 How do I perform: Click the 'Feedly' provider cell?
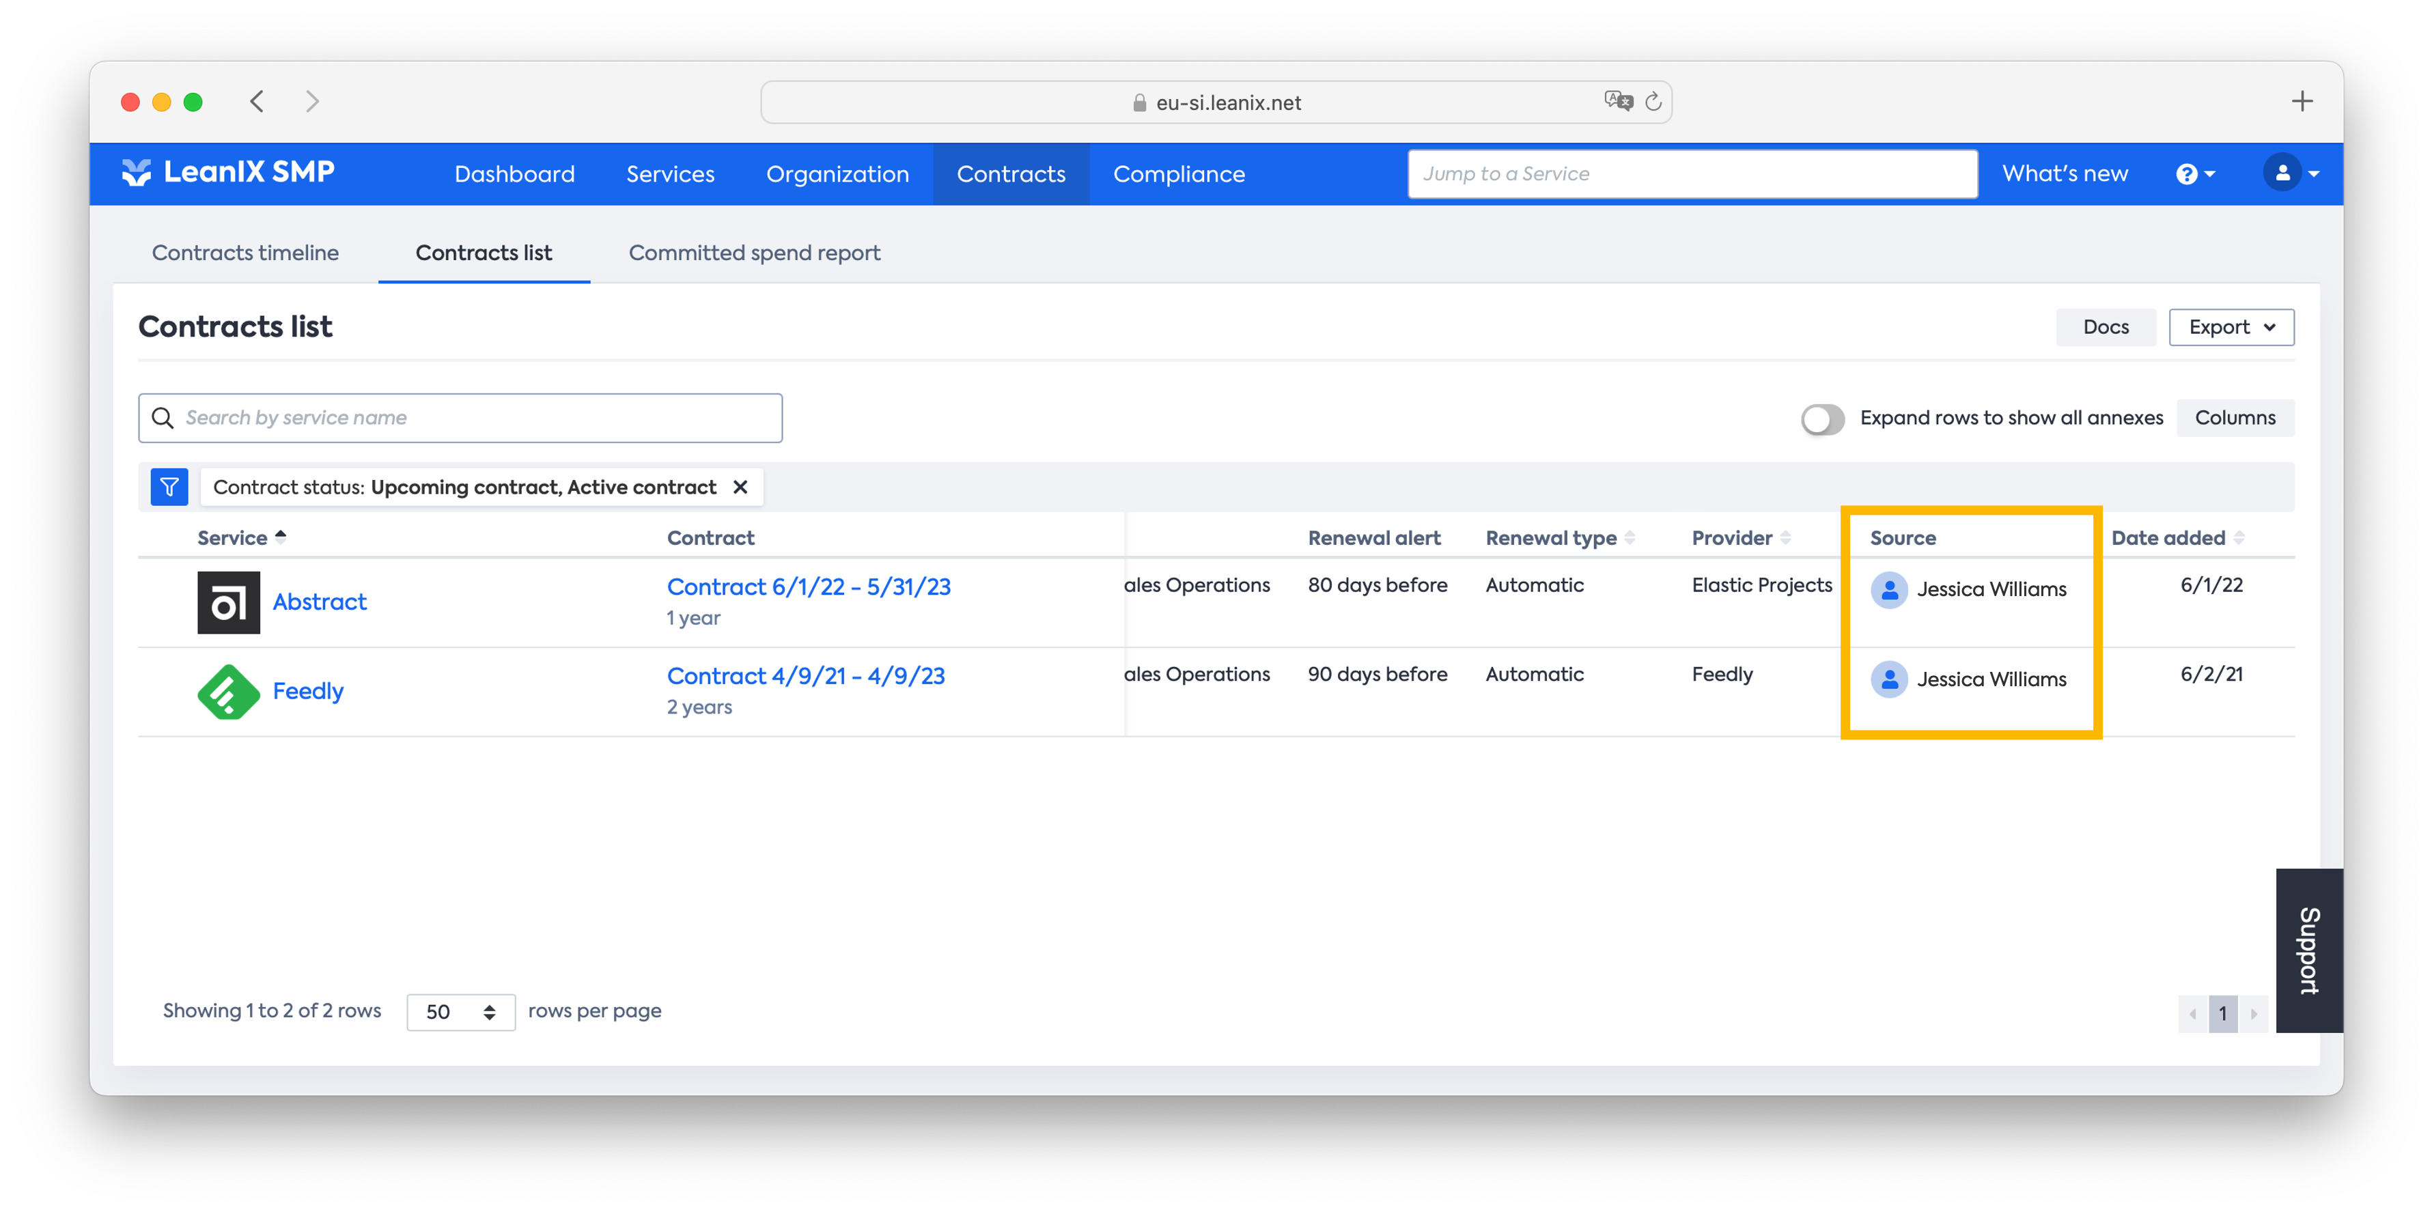coord(1722,674)
